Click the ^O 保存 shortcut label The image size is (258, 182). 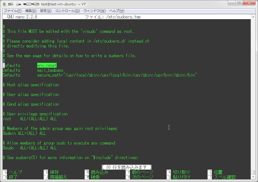[51, 172]
